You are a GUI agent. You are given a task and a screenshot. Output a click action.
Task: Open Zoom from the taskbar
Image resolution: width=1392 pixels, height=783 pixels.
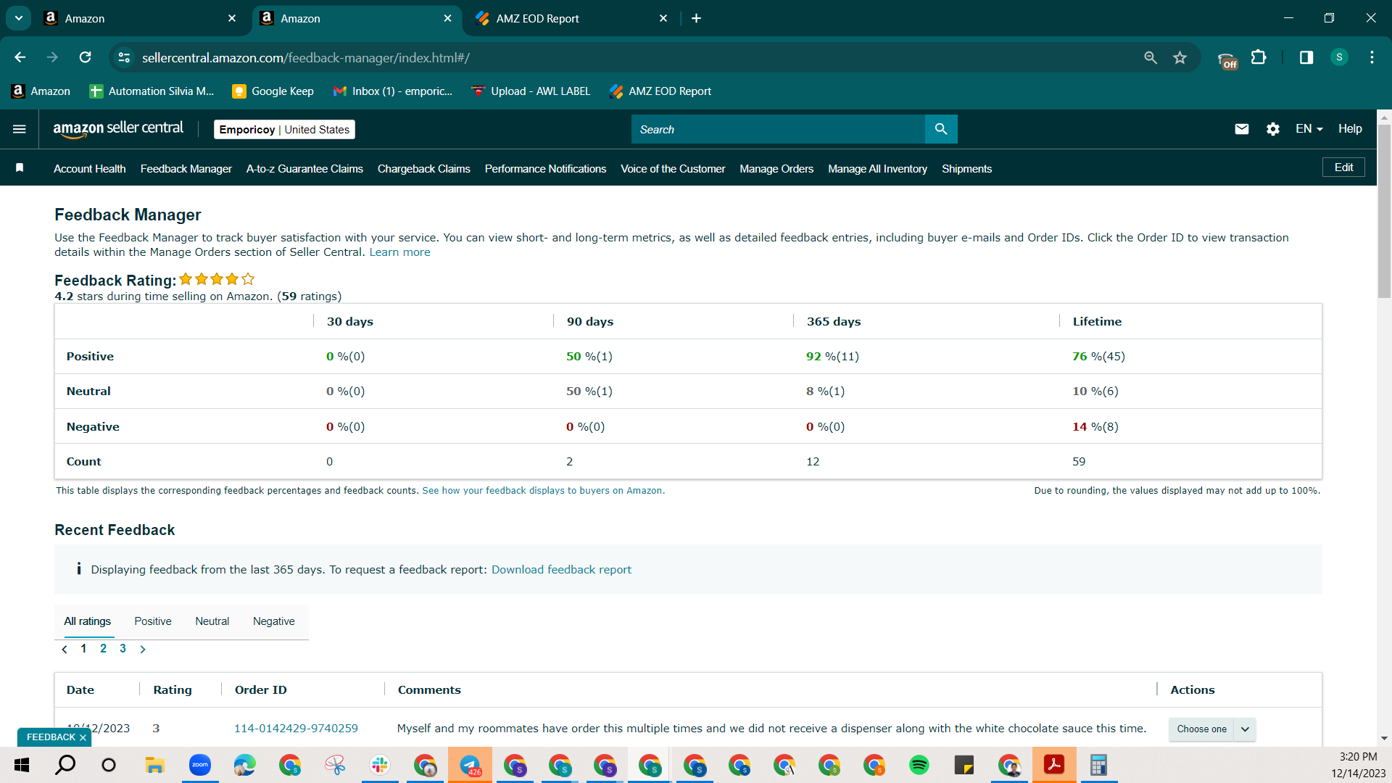point(200,765)
